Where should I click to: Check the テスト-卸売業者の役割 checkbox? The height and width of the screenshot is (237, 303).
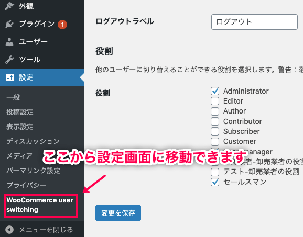215,172
